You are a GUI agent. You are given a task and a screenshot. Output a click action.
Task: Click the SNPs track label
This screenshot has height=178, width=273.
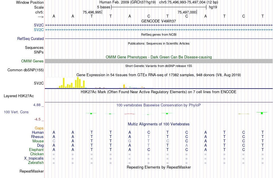coord(39,52)
